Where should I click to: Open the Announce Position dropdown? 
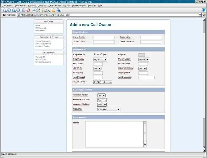(x=101, y=95)
